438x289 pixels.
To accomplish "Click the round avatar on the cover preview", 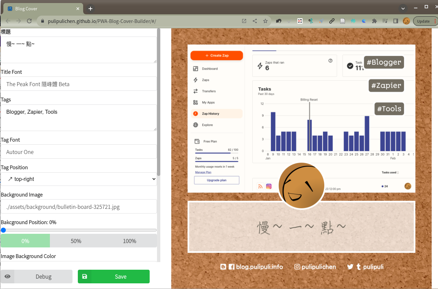I will point(301,186).
